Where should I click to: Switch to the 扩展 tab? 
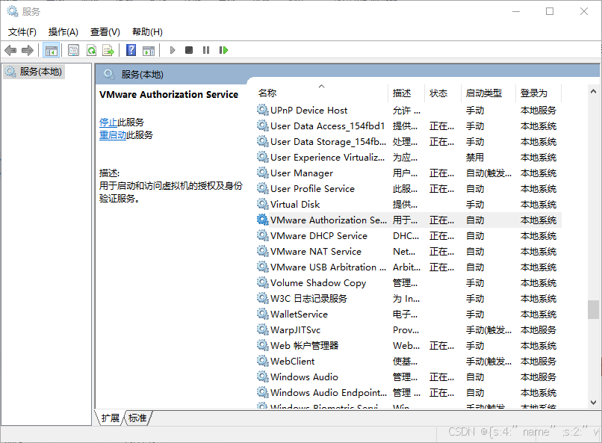(111, 418)
